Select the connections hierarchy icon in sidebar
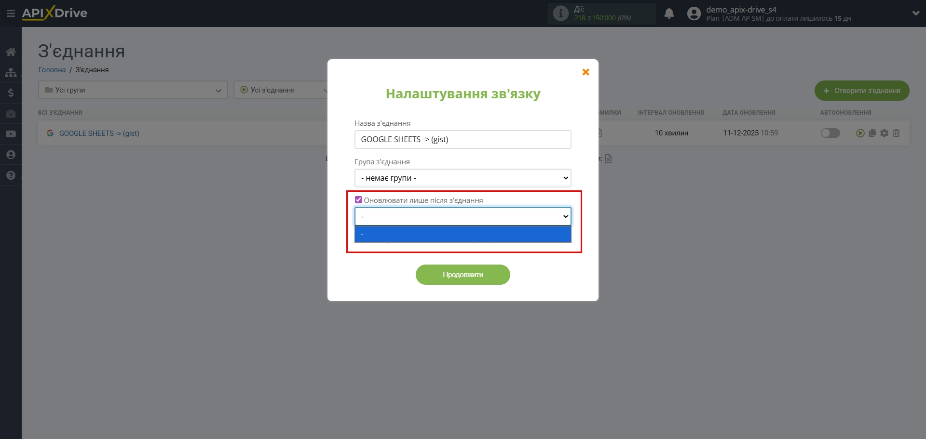The image size is (926, 439). pos(11,72)
